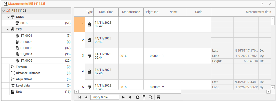Select the Note category
The height and width of the screenshot is (101, 276).
point(19,92)
